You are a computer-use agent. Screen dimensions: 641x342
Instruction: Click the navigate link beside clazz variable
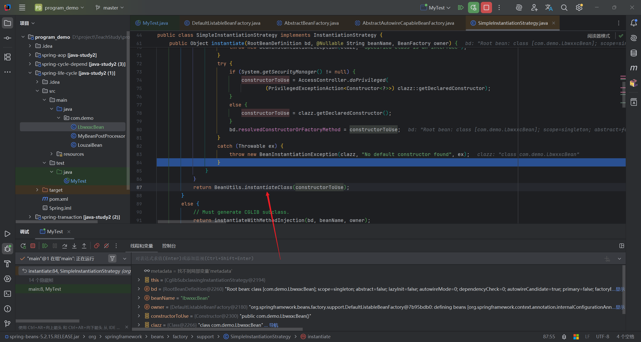click(x=274, y=325)
